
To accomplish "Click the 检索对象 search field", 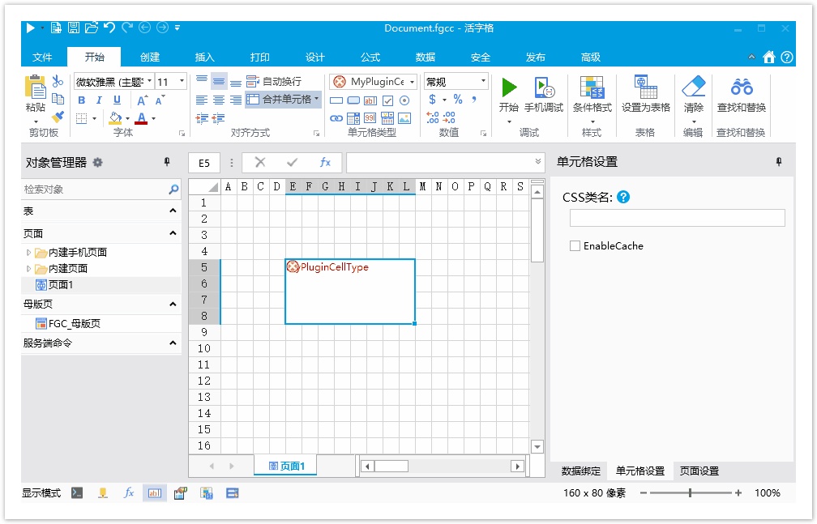I will 96,190.
